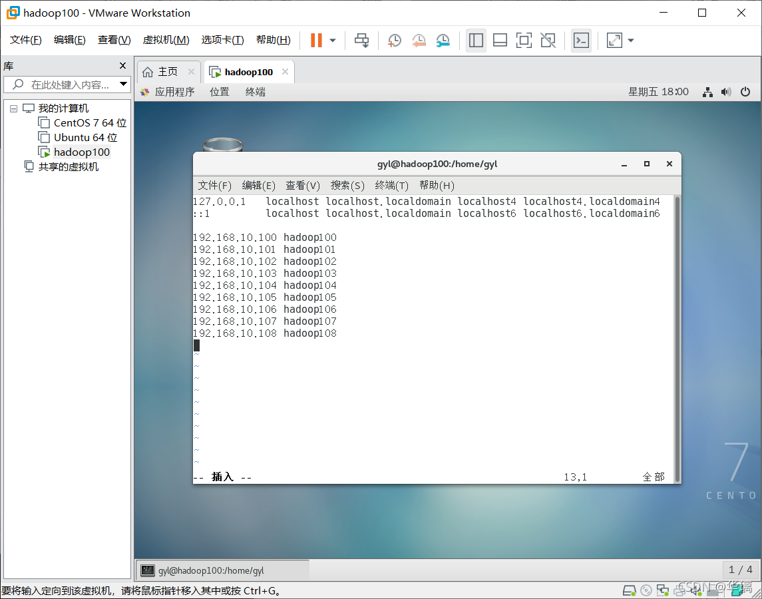This screenshot has height=599, width=762.
Task: Toggle Unity mode toolbar icon
Action: point(548,40)
